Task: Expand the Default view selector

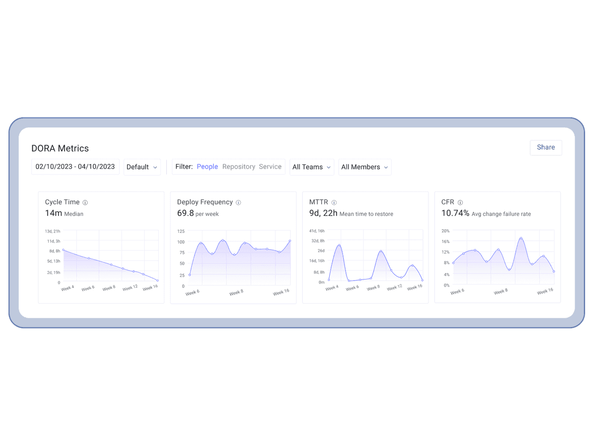Action: click(x=142, y=167)
